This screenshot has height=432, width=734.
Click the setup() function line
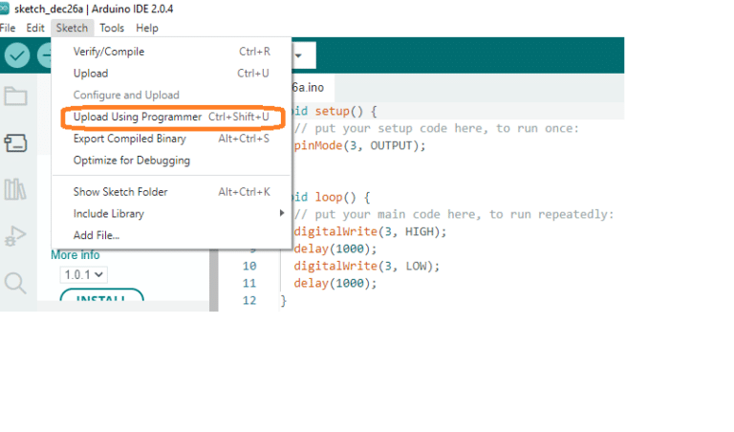click(335, 112)
